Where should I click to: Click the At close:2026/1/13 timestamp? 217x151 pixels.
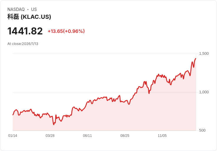tap(23, 44)
